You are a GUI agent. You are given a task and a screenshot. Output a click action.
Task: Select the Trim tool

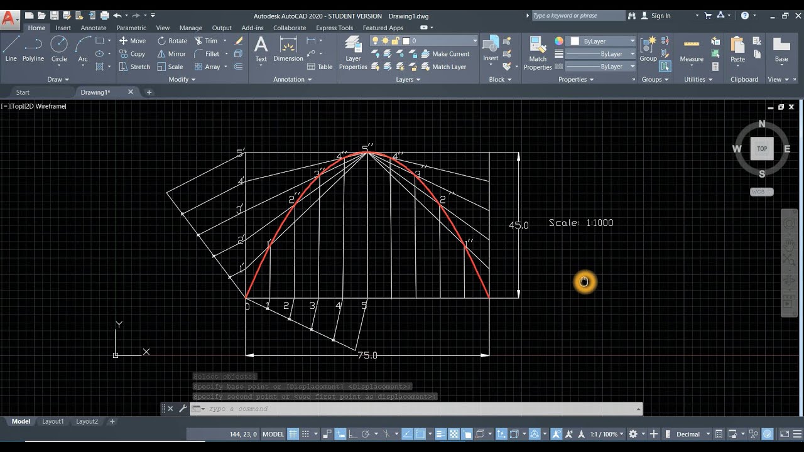coord(206,41)
